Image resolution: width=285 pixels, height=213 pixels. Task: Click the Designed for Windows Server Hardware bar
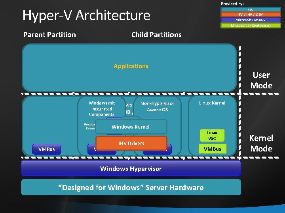tap(131, 187)
